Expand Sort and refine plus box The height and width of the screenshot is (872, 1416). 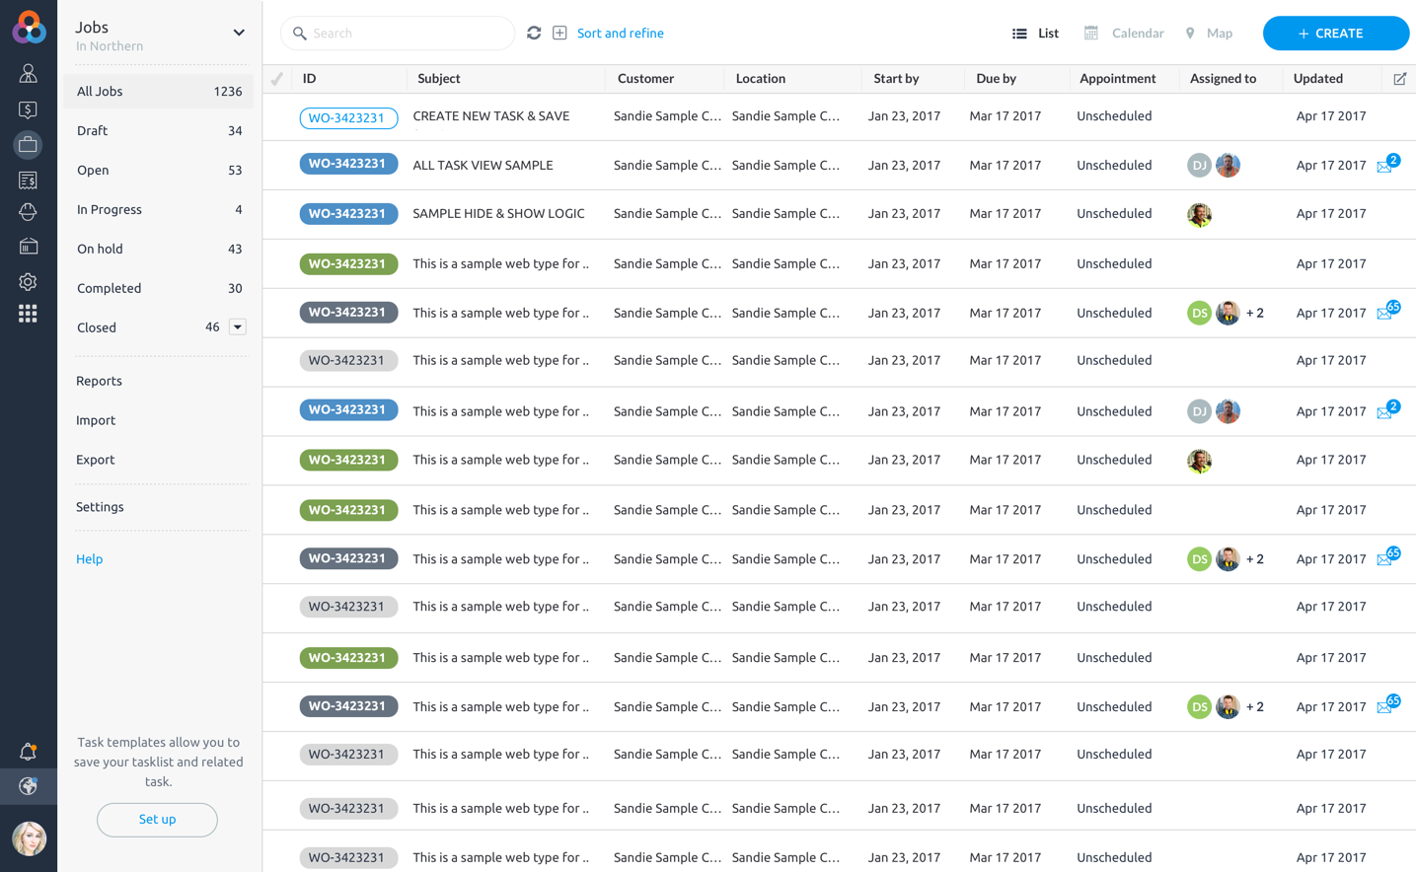(559, 34)
